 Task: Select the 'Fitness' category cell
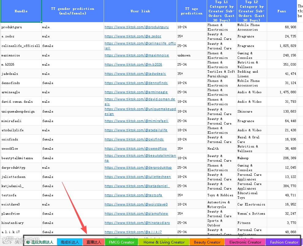coord(252,223)
